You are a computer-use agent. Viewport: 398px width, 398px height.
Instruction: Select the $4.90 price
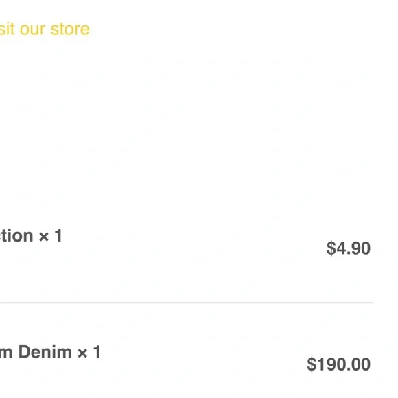click(349, 248)
